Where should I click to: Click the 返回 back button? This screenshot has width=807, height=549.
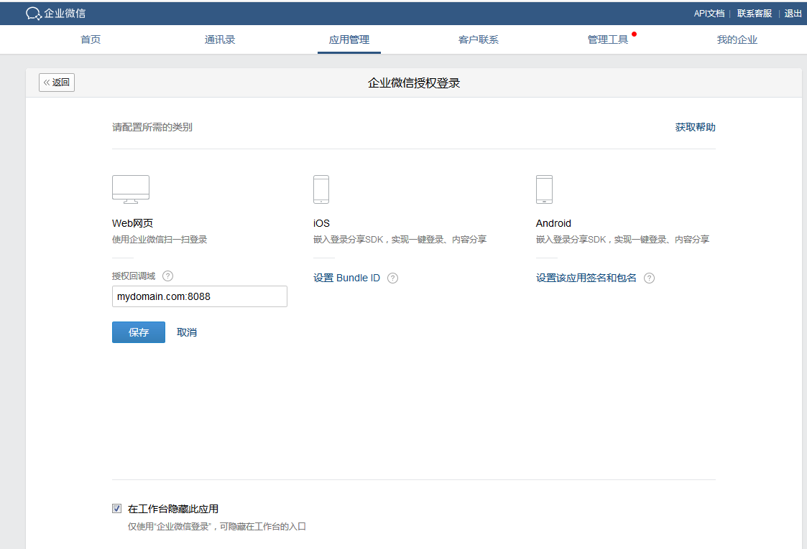coord(57,83)
